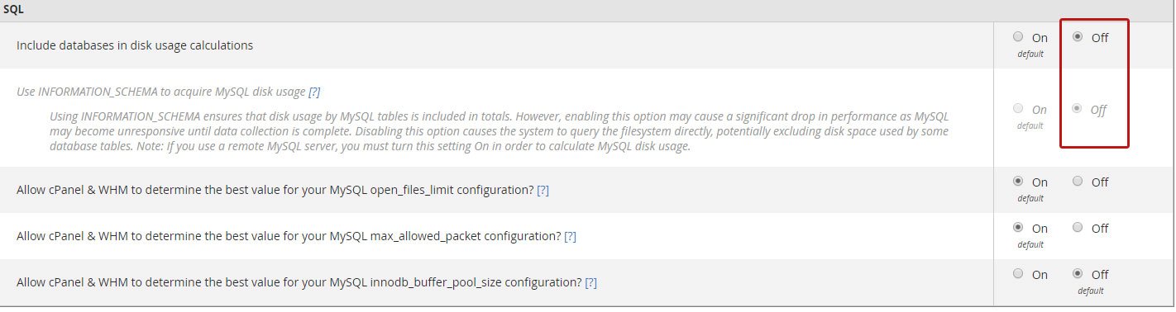This screenshot has width=1176, height=312.
Task: Select greyed-out Off radio for INFORMATION_SCHEMA usage
Action: tap(1078, 109)
